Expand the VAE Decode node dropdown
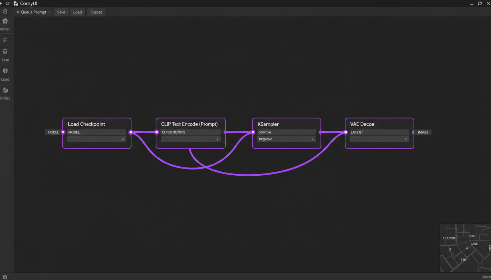Image resolution: width=491 pixels, height=280 pixels. 406,139
